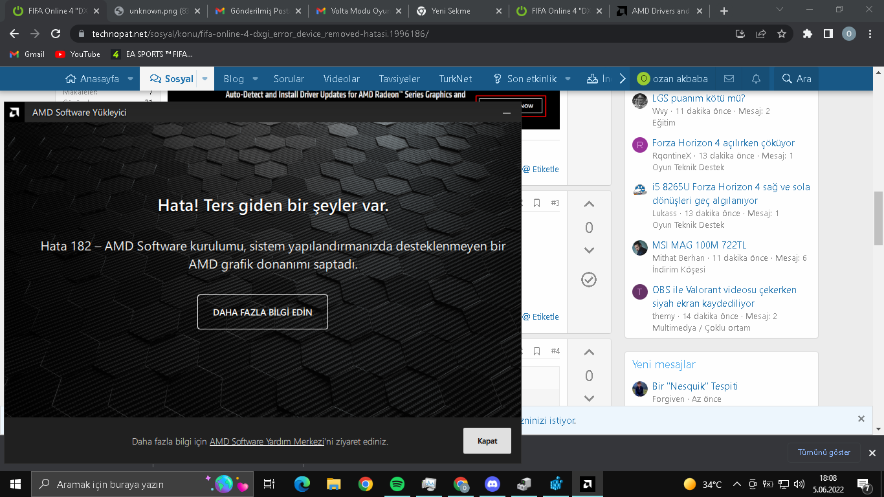The height and width of the screenshot is (497, 884).
Task: Open the Windows Start menu
Action: coord(16,484)
